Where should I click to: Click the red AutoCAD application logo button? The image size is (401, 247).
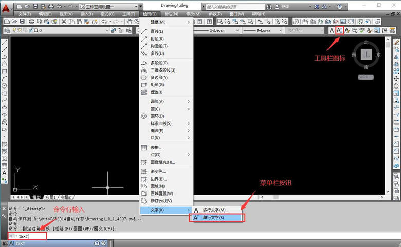(x=6, y=8)
